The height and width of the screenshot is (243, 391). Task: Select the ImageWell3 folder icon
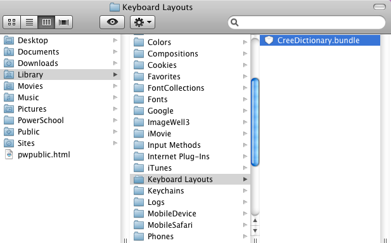(139, 122)
